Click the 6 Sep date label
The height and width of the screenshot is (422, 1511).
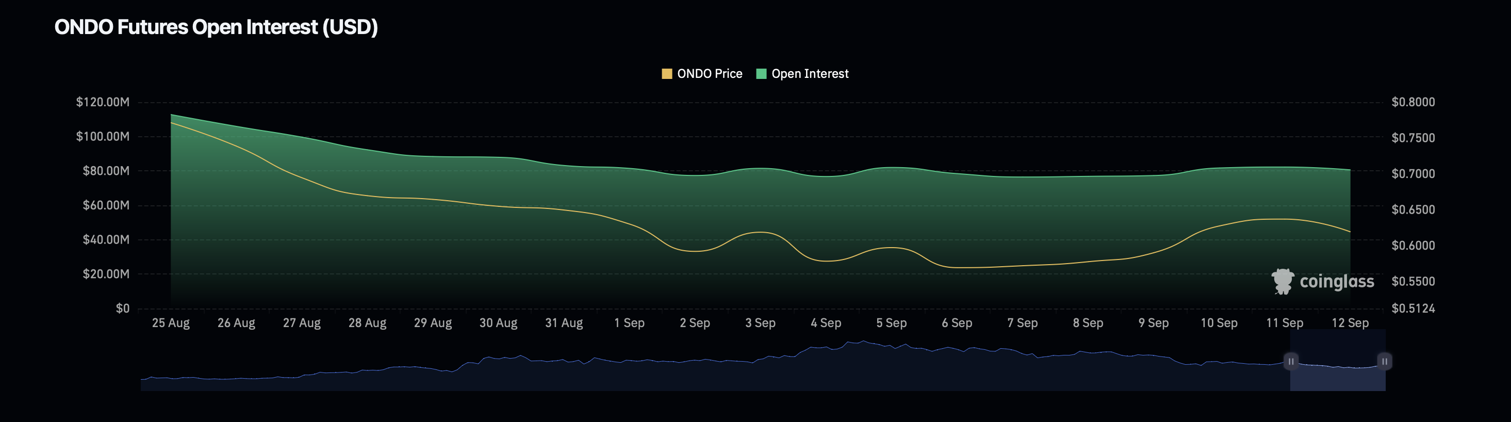click(x=957, y=323)
